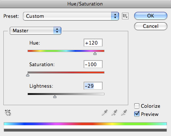Image resolution: width=171 pixels, height=136 pixels.
Task: Click the Hue: label
Action: [35, 43]
